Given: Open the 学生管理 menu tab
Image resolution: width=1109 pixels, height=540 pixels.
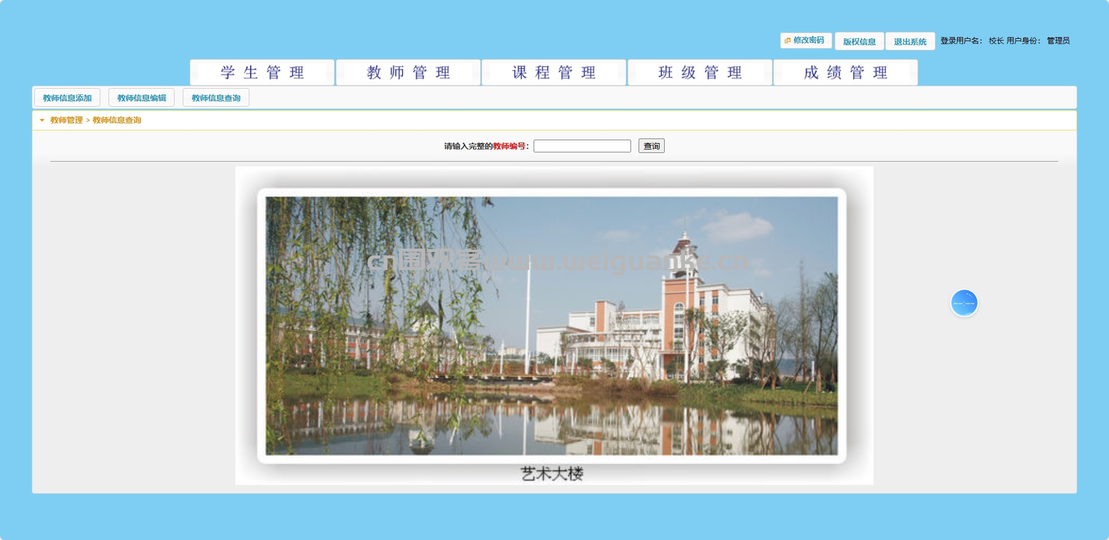Looking at the screenshot, I should 262,72.
